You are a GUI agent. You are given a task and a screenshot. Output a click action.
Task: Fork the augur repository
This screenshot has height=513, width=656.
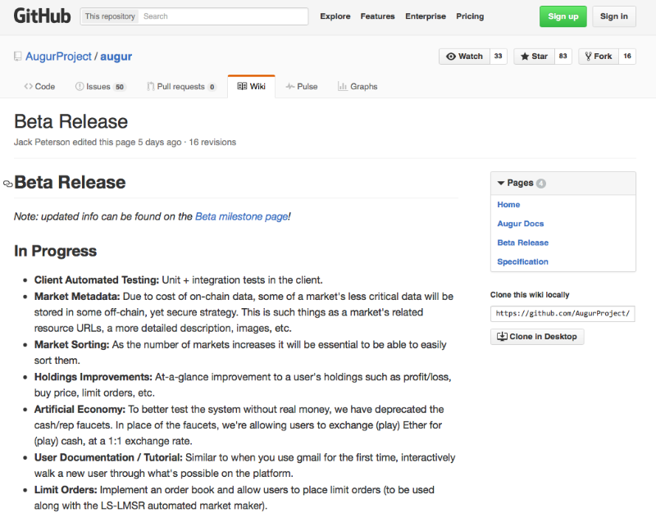pos(599,57)
